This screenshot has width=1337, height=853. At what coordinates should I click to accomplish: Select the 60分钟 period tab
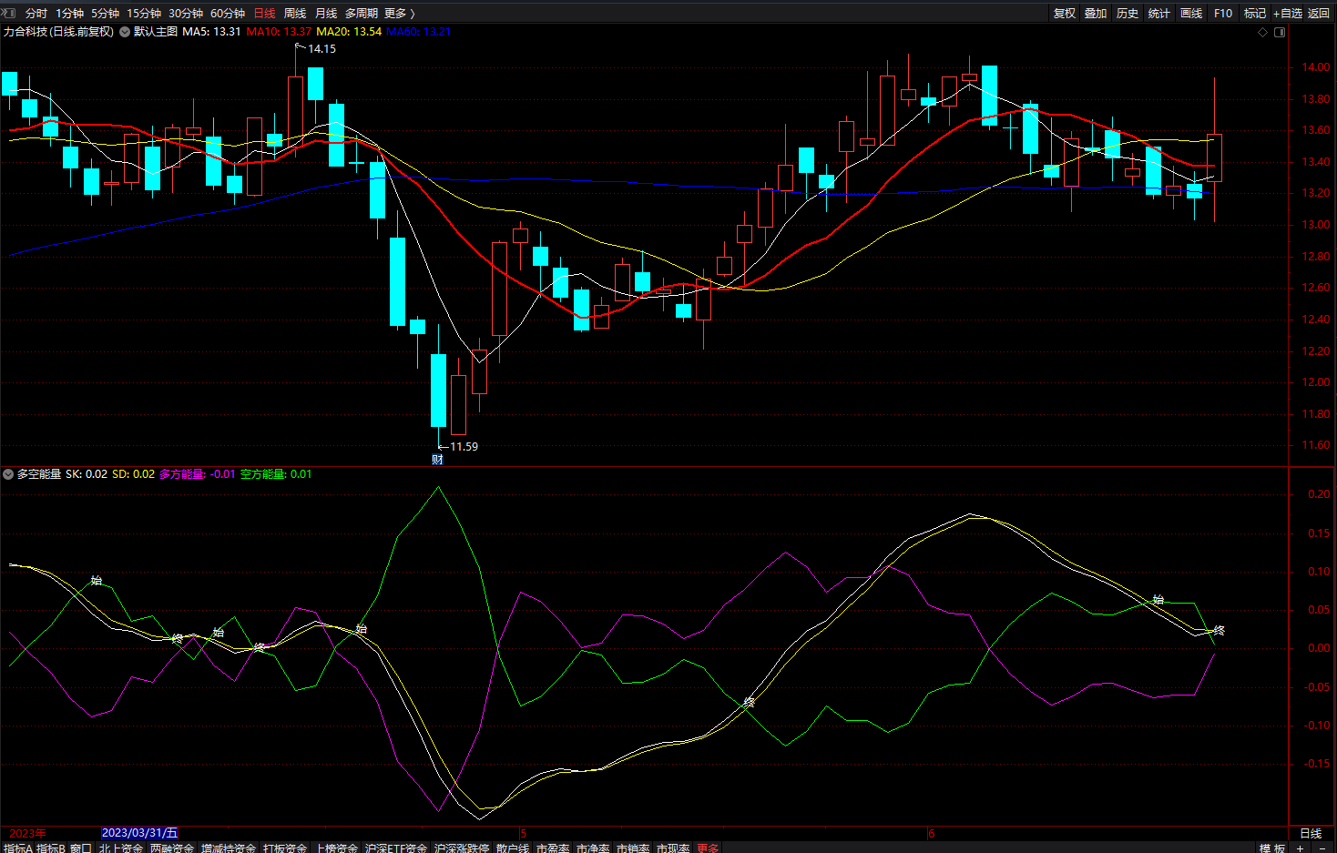[x=228, y=13]
